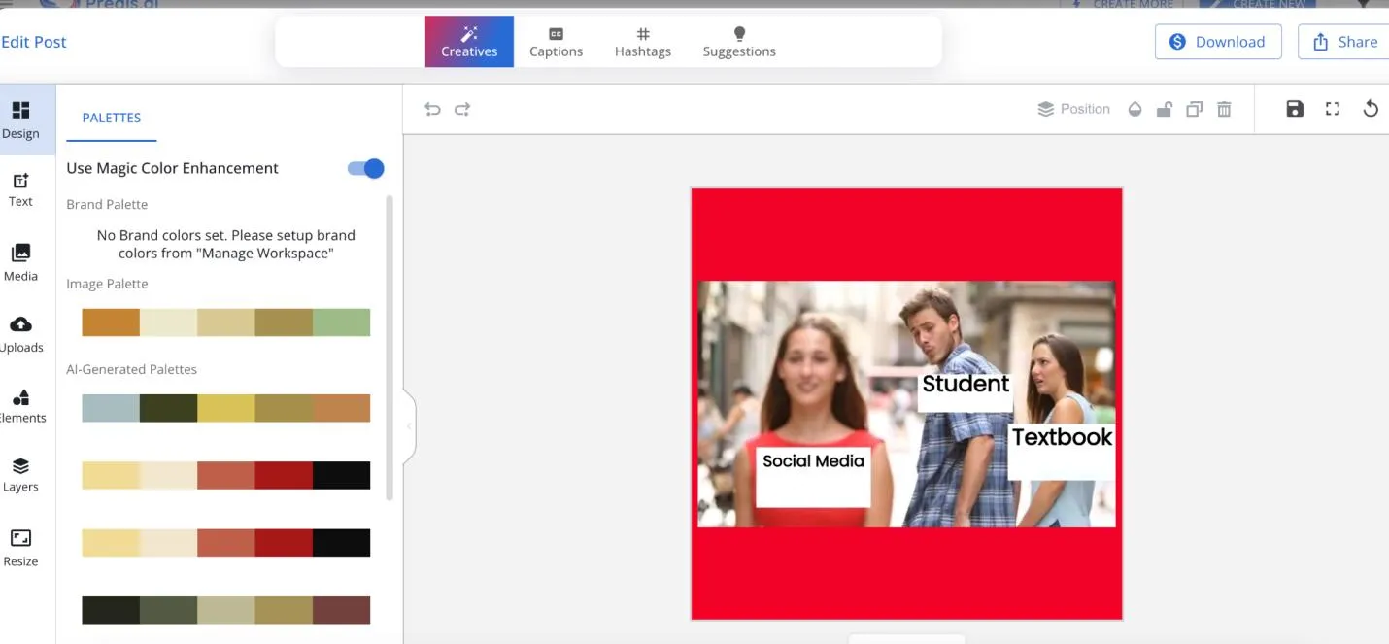Screen dimensions: 1389x644
Task: Click the Download button
Action: (x=1218, y=42)
